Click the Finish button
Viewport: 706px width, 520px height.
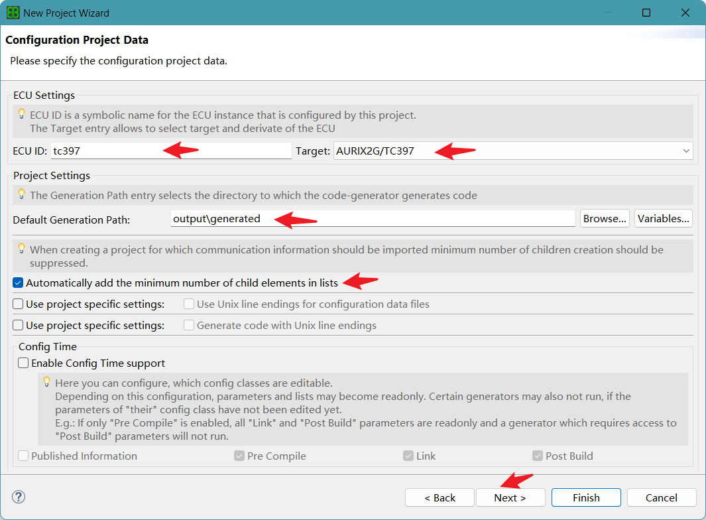pyautogui.click(x=586, y=497)
